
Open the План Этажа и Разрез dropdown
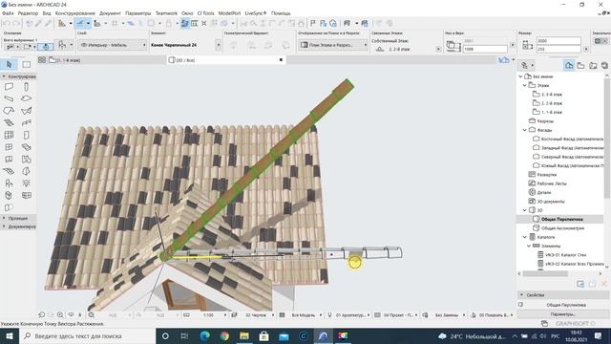pyautogui.click(x=334, y=45)
